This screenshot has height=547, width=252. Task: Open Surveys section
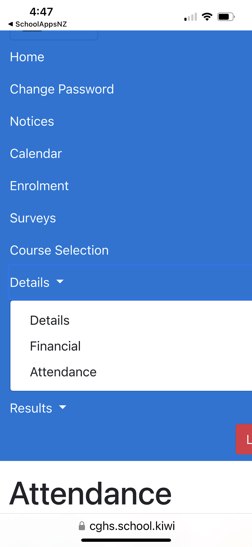tap(33, 218)
